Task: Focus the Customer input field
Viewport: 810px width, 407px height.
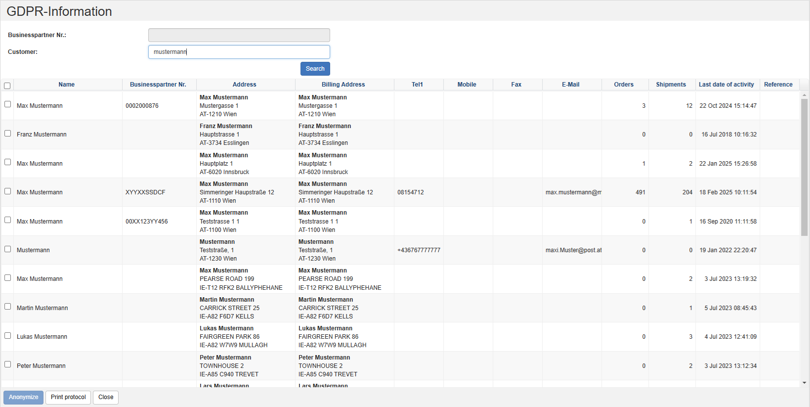Action: click(x=239, y=52)
